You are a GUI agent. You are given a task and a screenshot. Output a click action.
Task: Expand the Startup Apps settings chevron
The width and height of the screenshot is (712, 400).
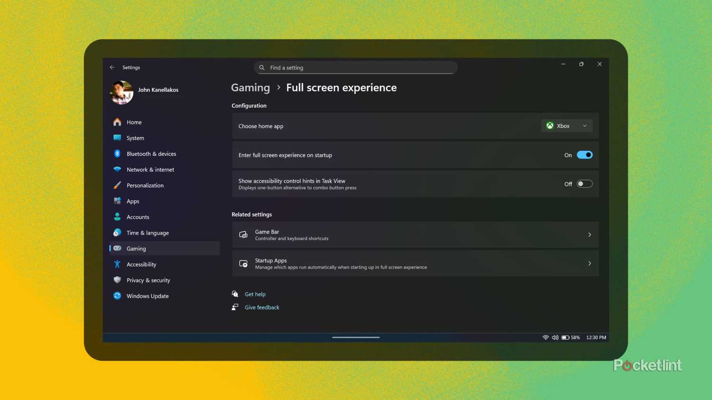[590, 263]
